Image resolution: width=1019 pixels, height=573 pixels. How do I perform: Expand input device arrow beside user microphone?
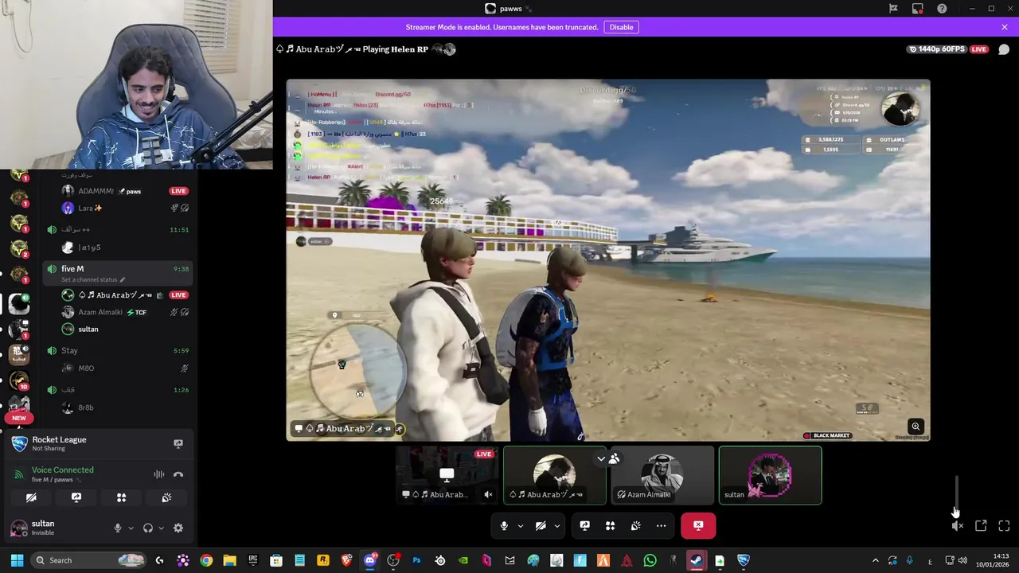point(131,528)
